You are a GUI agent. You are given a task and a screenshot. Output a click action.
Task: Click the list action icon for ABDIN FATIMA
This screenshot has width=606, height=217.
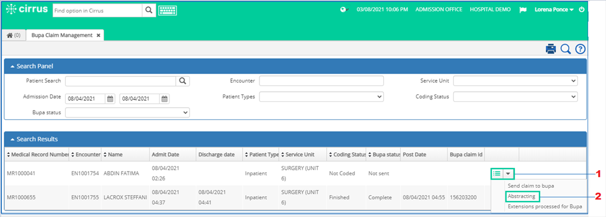(497, 174)
